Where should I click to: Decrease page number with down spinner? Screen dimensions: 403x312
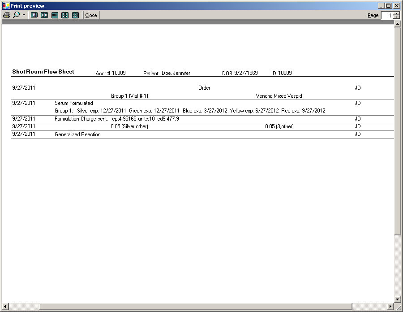[x=397, y=17]
